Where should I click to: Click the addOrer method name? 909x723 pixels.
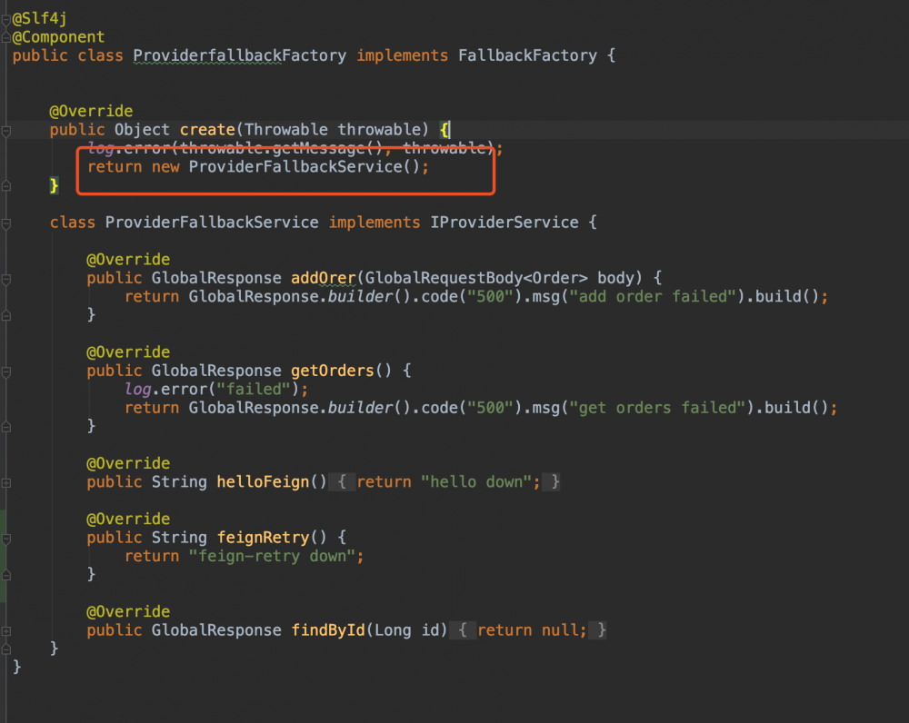point(324,278)
